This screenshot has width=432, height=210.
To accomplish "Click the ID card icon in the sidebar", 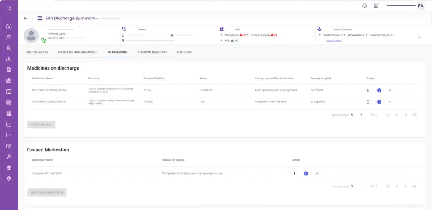I will pos(9,81).
